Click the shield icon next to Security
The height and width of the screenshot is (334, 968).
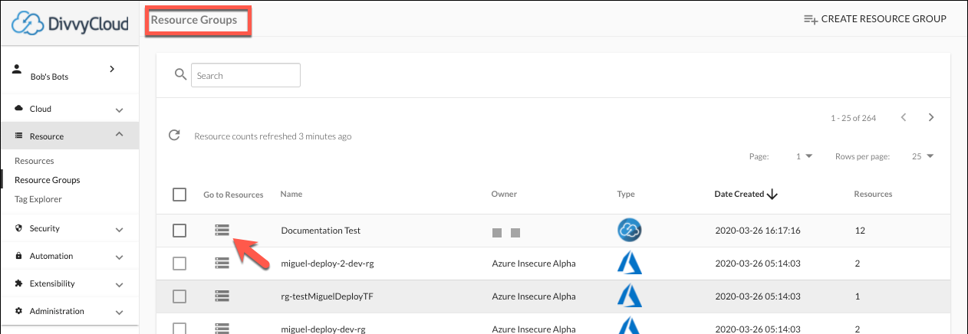pos(19,228)
